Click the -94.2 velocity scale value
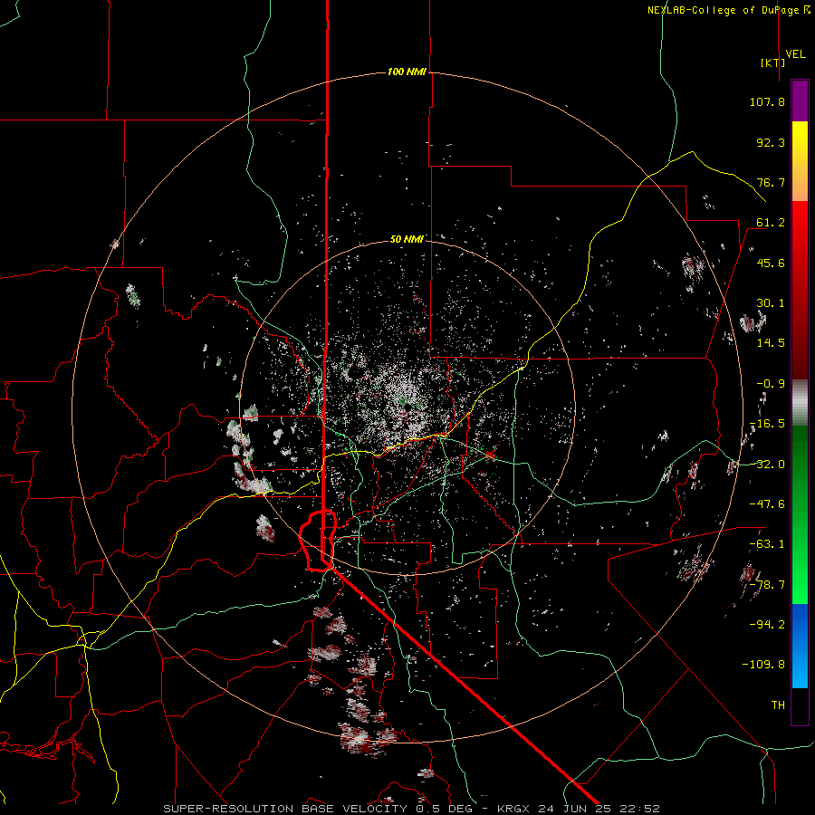 [767, 625]
